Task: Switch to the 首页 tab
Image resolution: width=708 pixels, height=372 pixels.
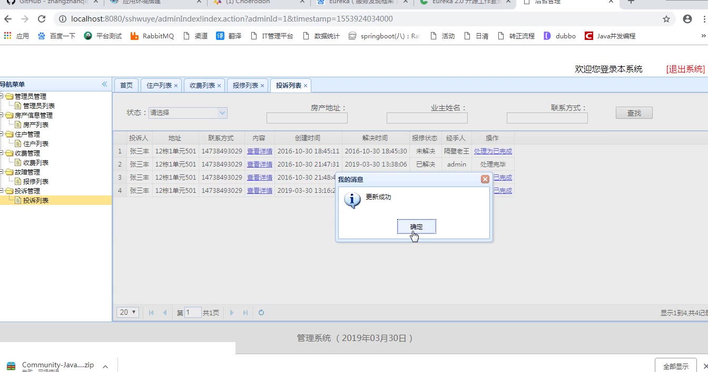Action: 126,85
